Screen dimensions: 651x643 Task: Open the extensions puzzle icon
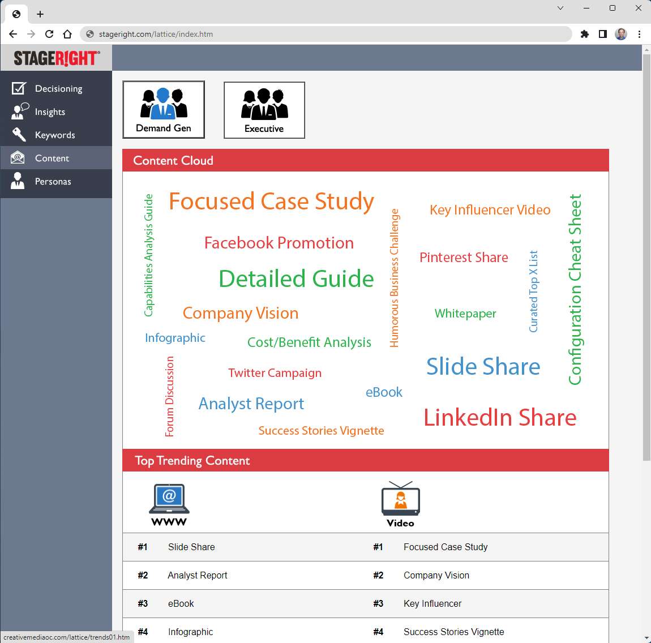tap(585, 34)
